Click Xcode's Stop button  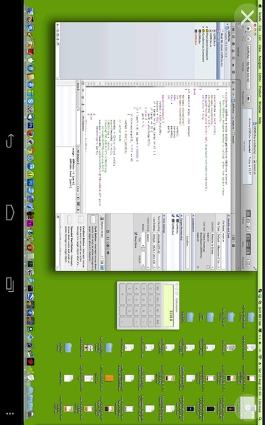[248, 39]
